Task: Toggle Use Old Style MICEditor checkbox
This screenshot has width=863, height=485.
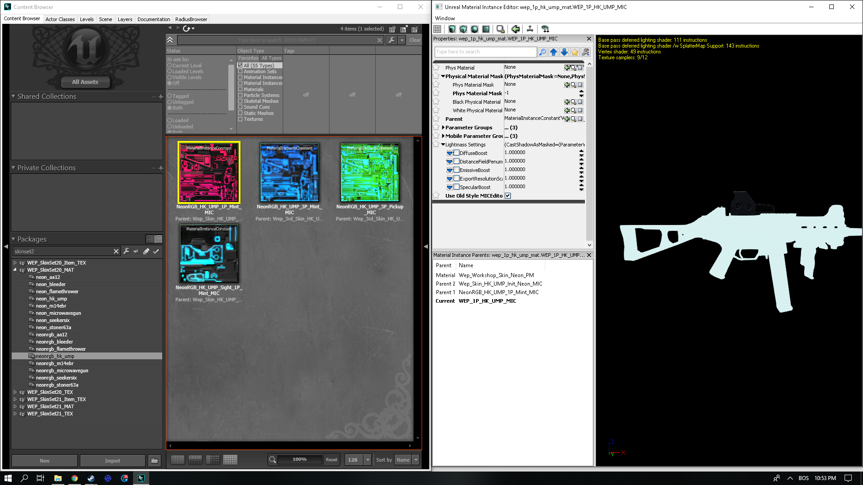Action: point(508,196)
